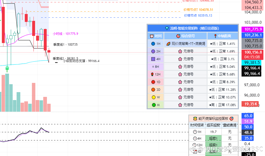Click the 季度线1 - 100735 line label

pyautogui.click(x=65, y=45)
